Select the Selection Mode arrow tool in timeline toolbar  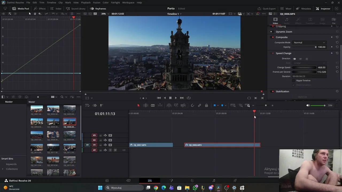tap(138, 106)
